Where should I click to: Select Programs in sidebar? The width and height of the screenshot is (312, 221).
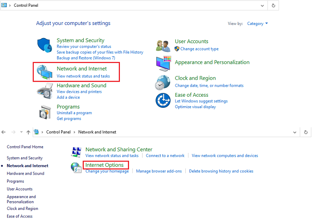(15, 181)
